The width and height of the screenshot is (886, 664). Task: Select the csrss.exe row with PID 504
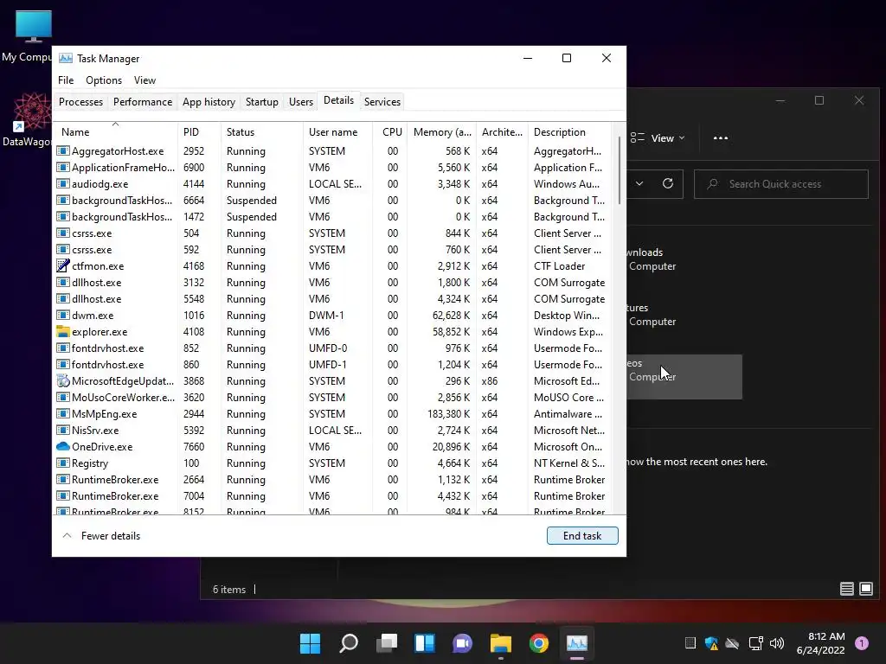[x=333, y=233]
